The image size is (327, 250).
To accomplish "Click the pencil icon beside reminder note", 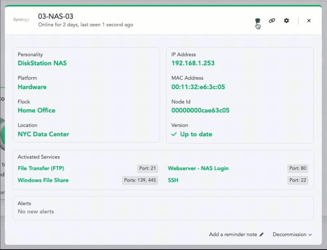I will tap(261, 235).
